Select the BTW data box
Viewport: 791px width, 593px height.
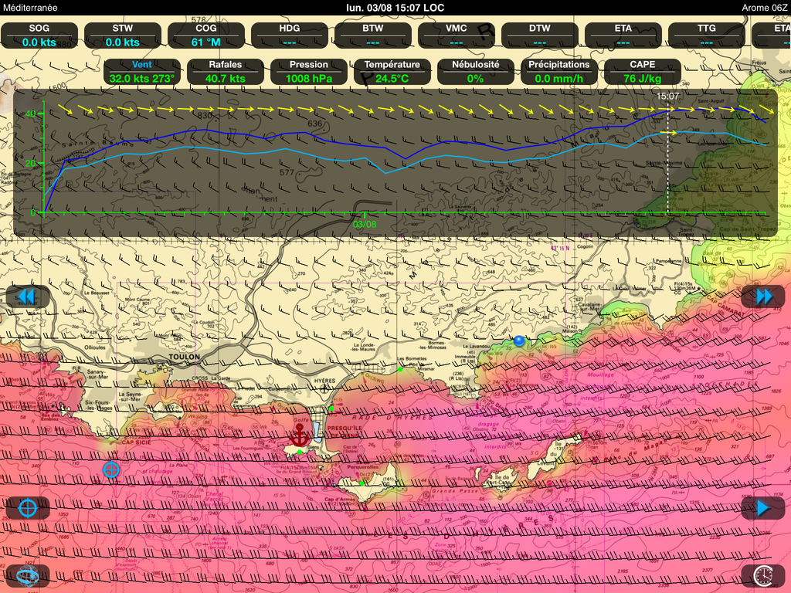[x=373, y=36]
